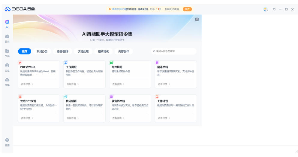Image resolution: width=298 pixels, height=157 pixels.
Task: Open the title bar dropdown menu icon
Action: (274, 9)
